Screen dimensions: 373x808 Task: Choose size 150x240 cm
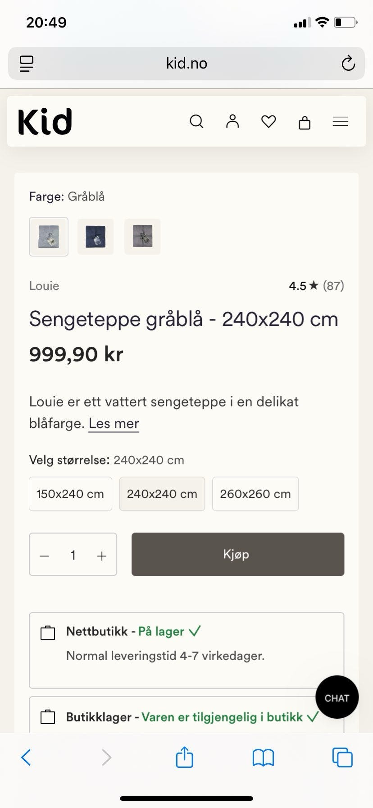pos(70,494)
